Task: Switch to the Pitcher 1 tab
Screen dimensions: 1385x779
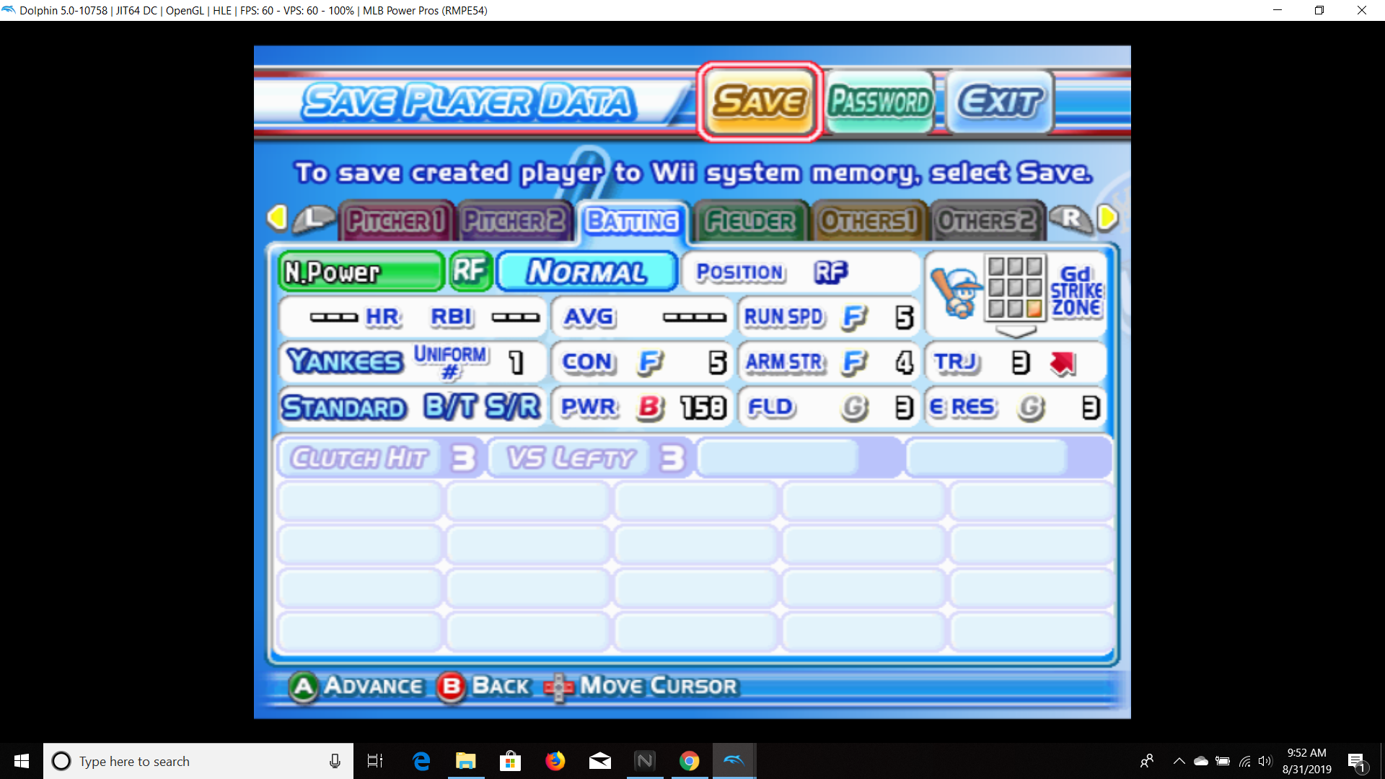Action: [x=396, y=221]
